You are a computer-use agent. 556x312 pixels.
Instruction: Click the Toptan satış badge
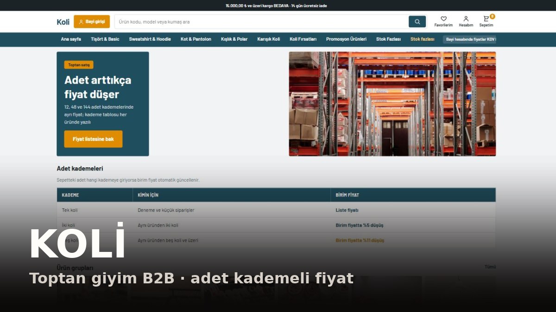coord(79,65)
